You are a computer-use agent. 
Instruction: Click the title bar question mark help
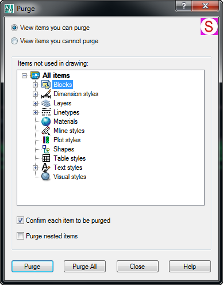click(x=183, y=6)
